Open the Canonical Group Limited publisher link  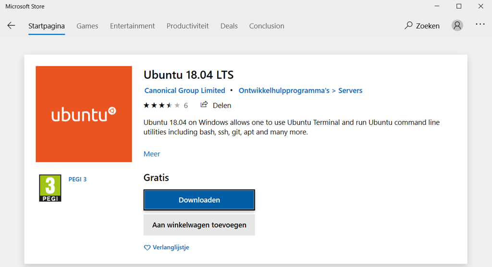[x=185, y=90]
